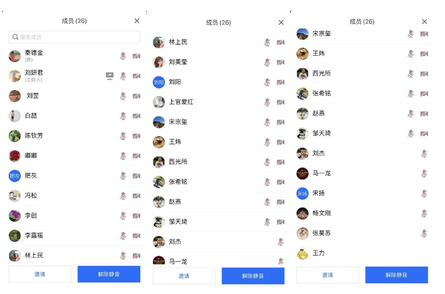This screenshot has width=445, height=294.
Task: Close the first members panel with the X
Action: (x=137, y=21)
